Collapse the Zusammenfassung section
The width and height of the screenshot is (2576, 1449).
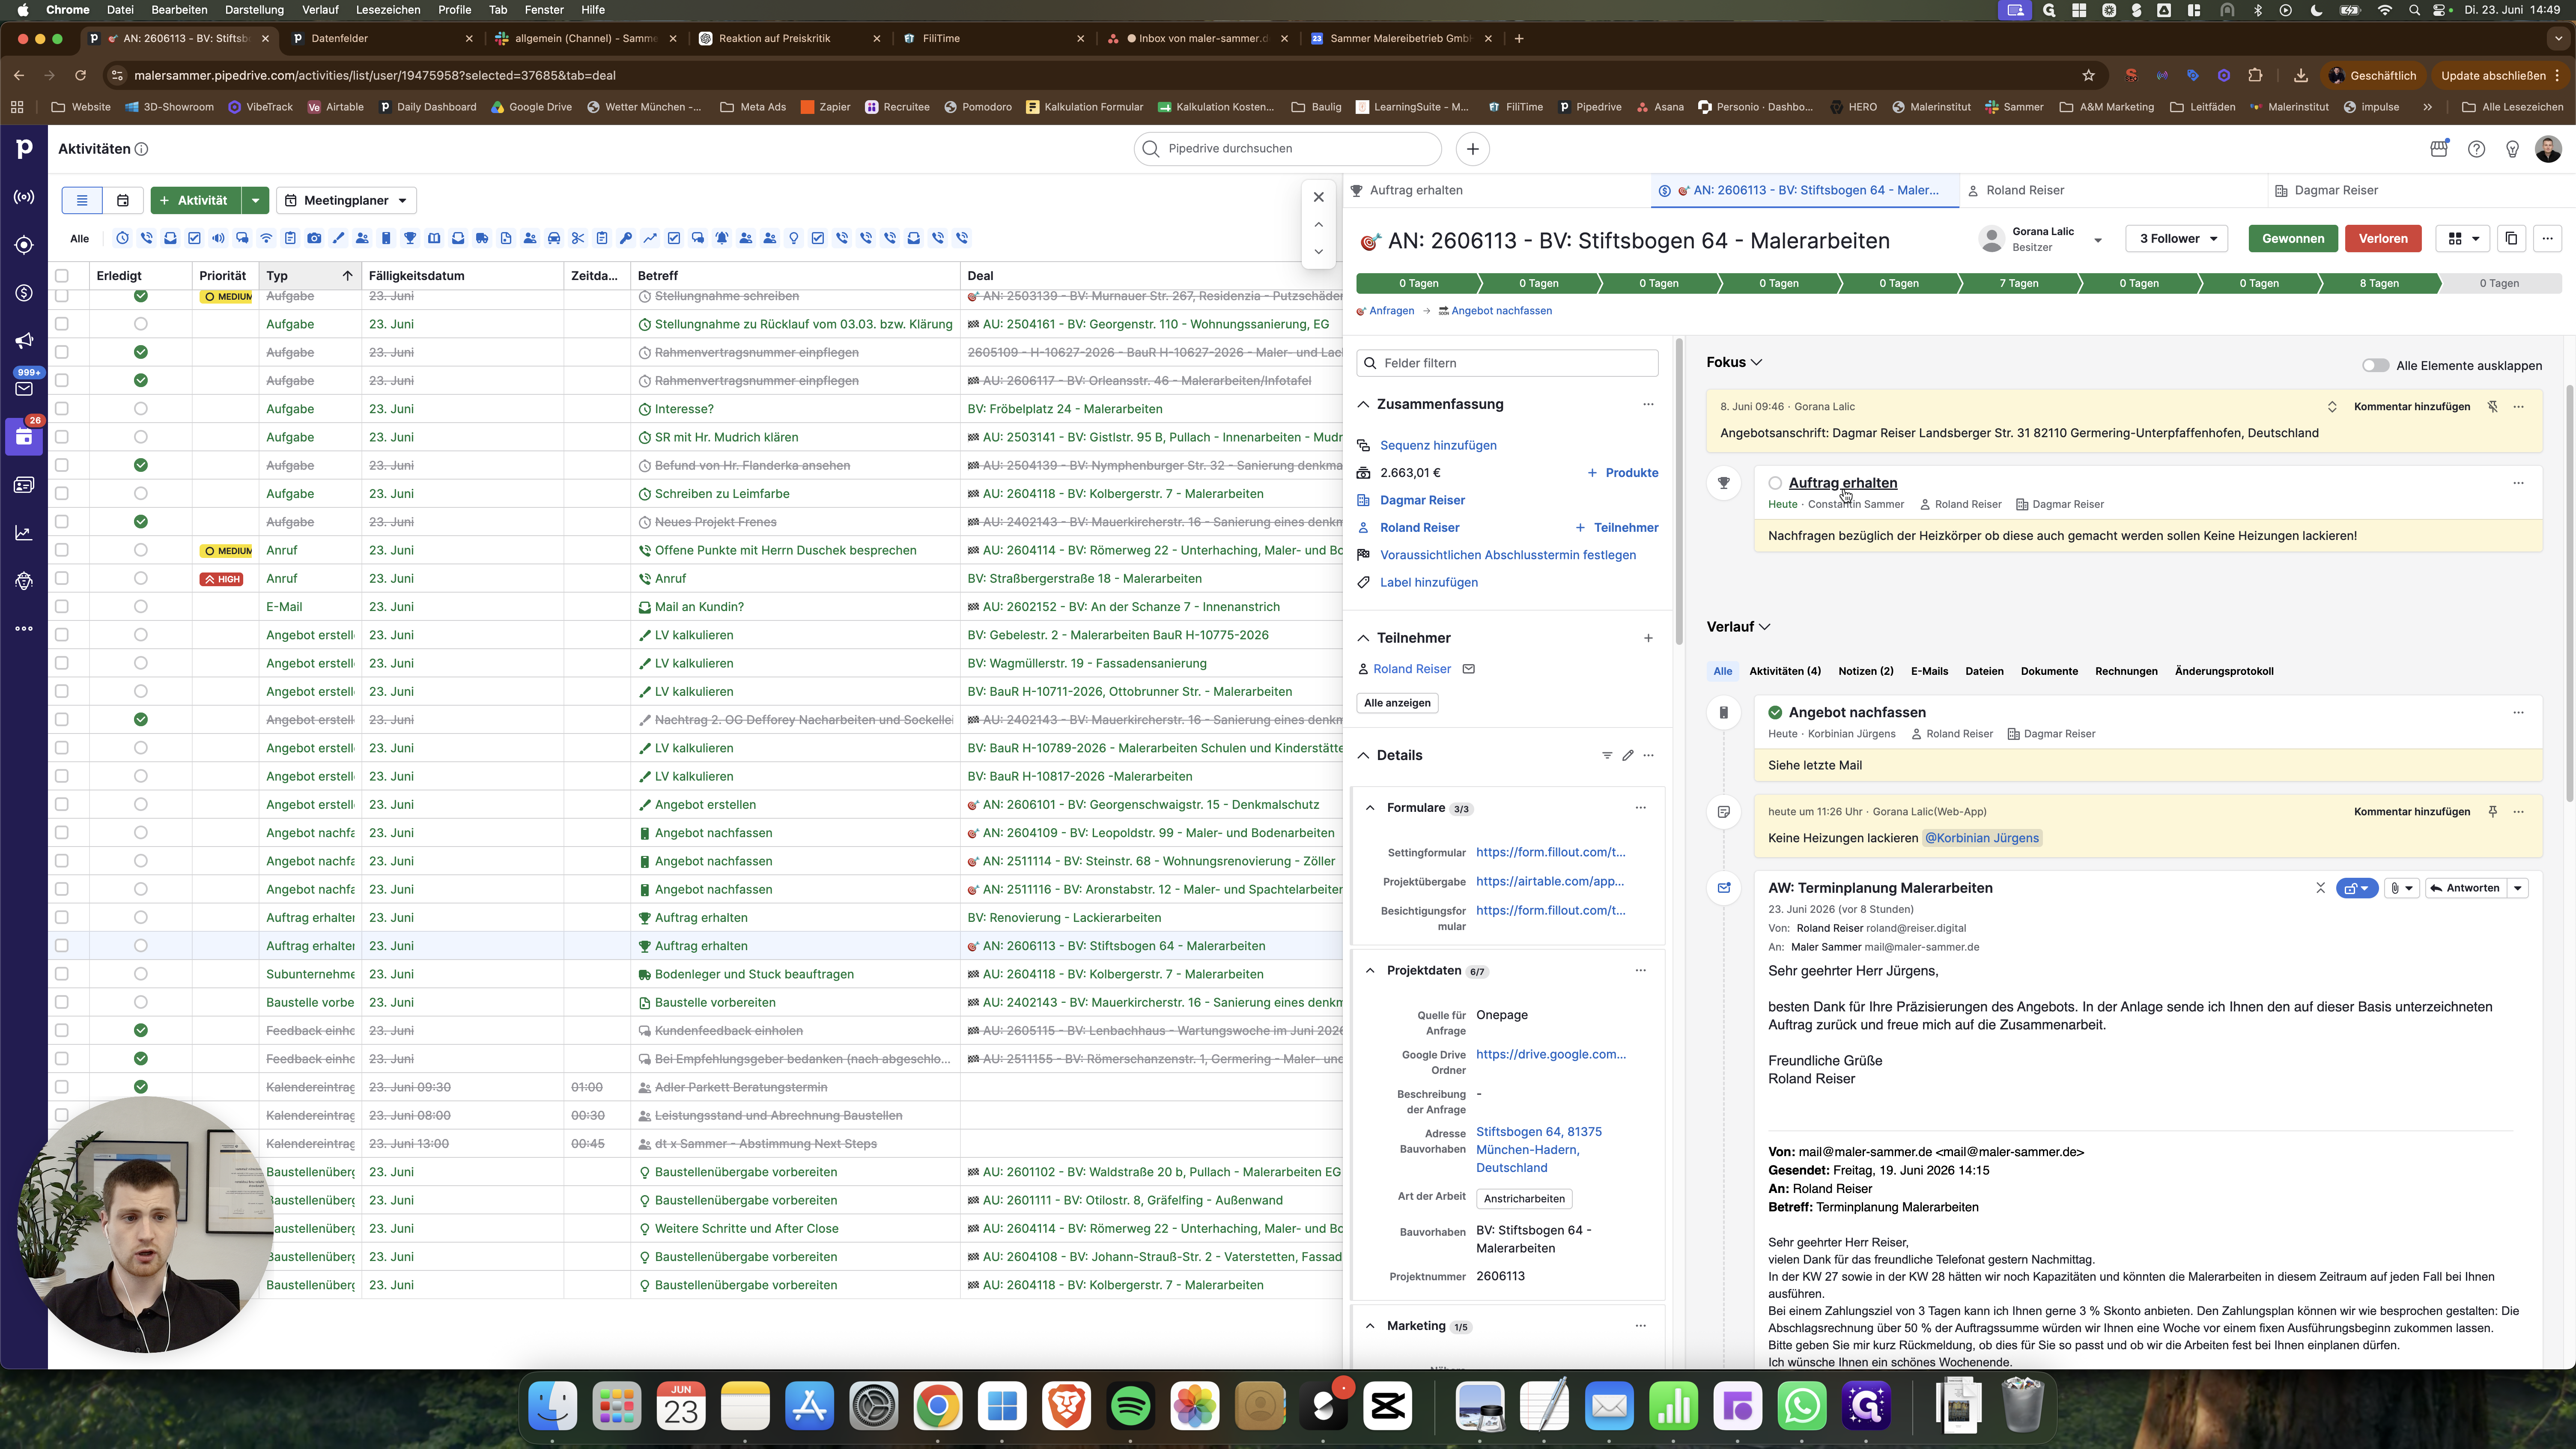[1363, 404]
